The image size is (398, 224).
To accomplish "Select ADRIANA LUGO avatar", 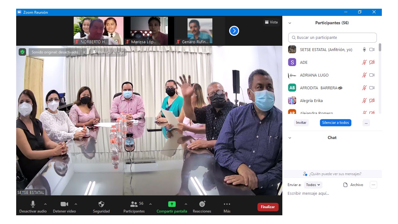I will coord(292,75).
